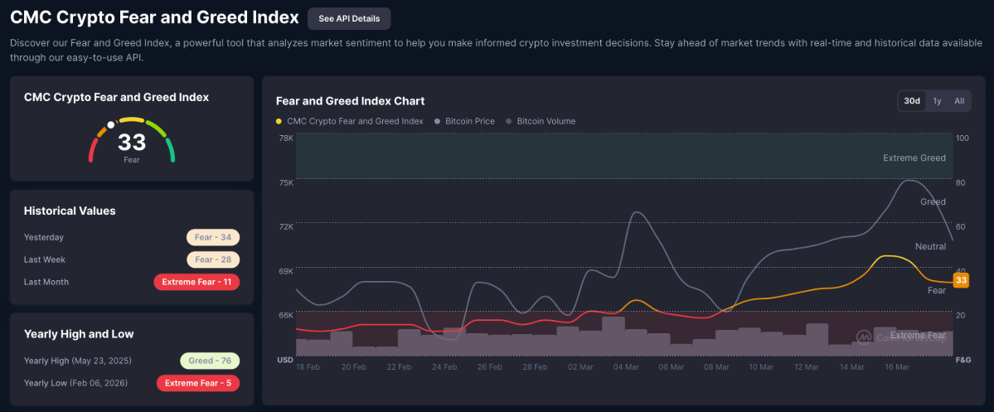
Task: Select the 30d time range tab
Action: pyautogui.click(x=911, y=101)
